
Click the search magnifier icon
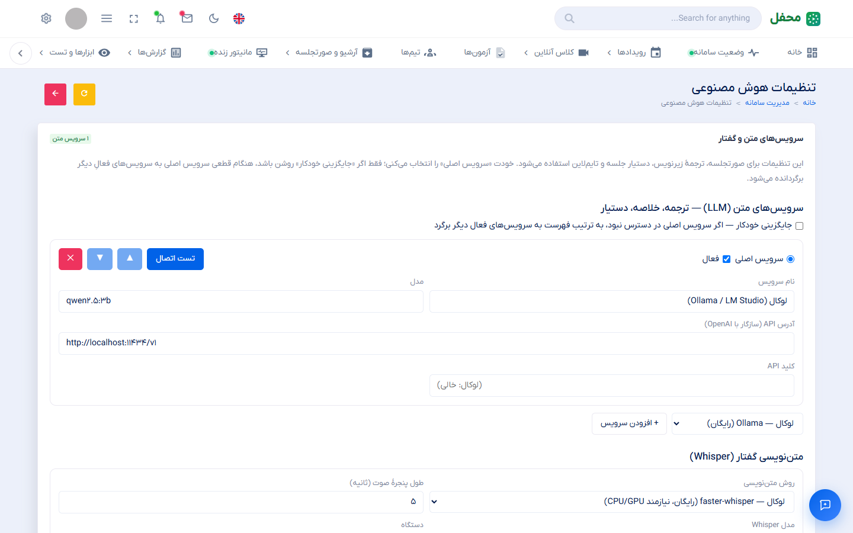(569, 18)
